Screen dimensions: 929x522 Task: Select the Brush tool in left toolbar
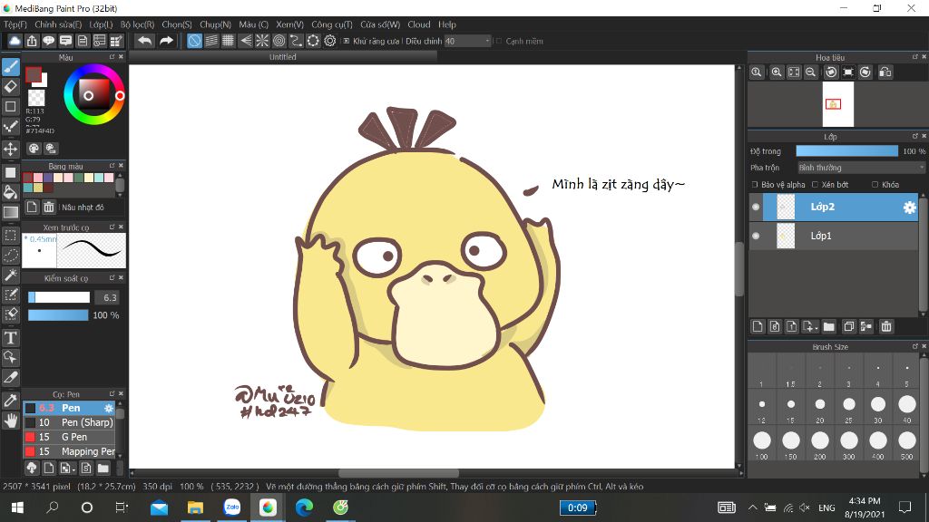pyautogui.click(x=11, y=67)
